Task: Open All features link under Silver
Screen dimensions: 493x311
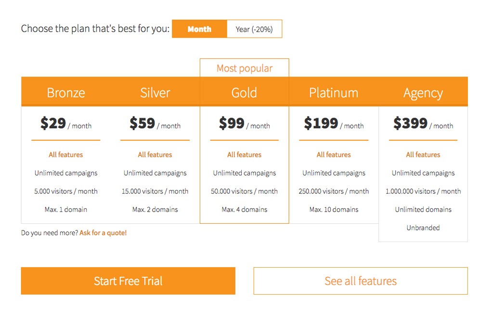Action: coord(155,155)
